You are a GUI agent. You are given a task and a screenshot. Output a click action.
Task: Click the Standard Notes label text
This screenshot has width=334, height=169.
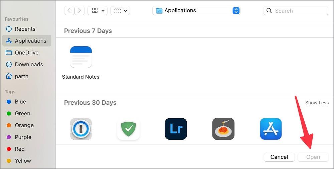[81, 77]
